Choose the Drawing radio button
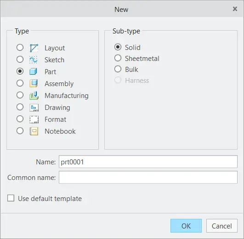244x239 pixels. tap(20, 107)
